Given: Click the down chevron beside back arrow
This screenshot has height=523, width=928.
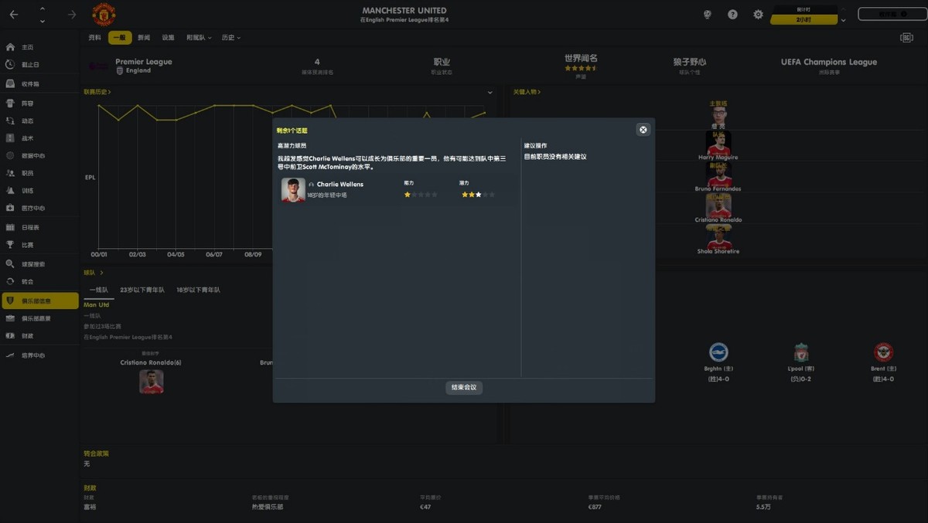Looking at the screenshot, I should tap(42, 21).
